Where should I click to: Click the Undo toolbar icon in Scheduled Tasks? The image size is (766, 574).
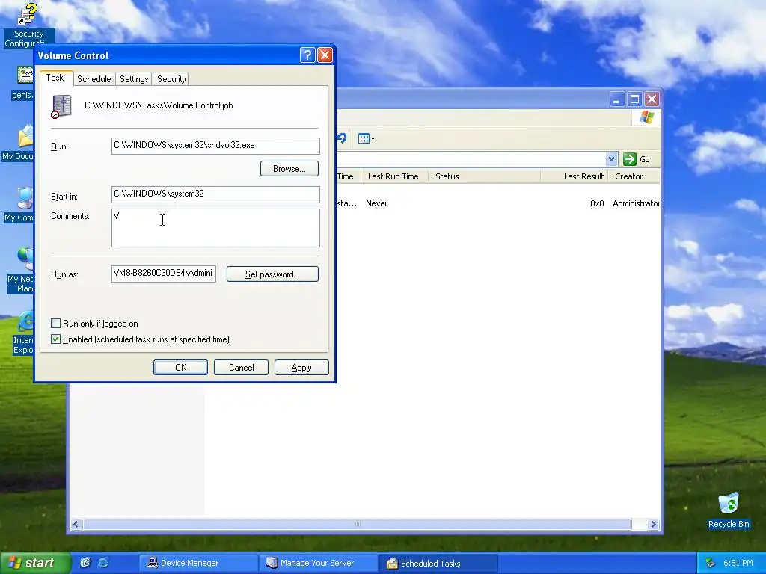(341, 138)
